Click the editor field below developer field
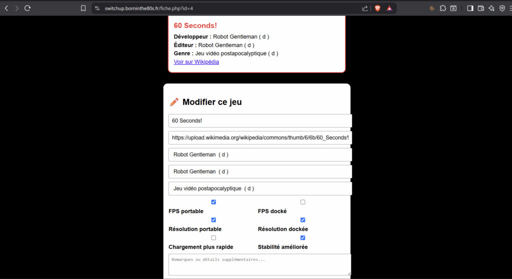The width and height of the screenshot is (512, 279). click(260, 172)
